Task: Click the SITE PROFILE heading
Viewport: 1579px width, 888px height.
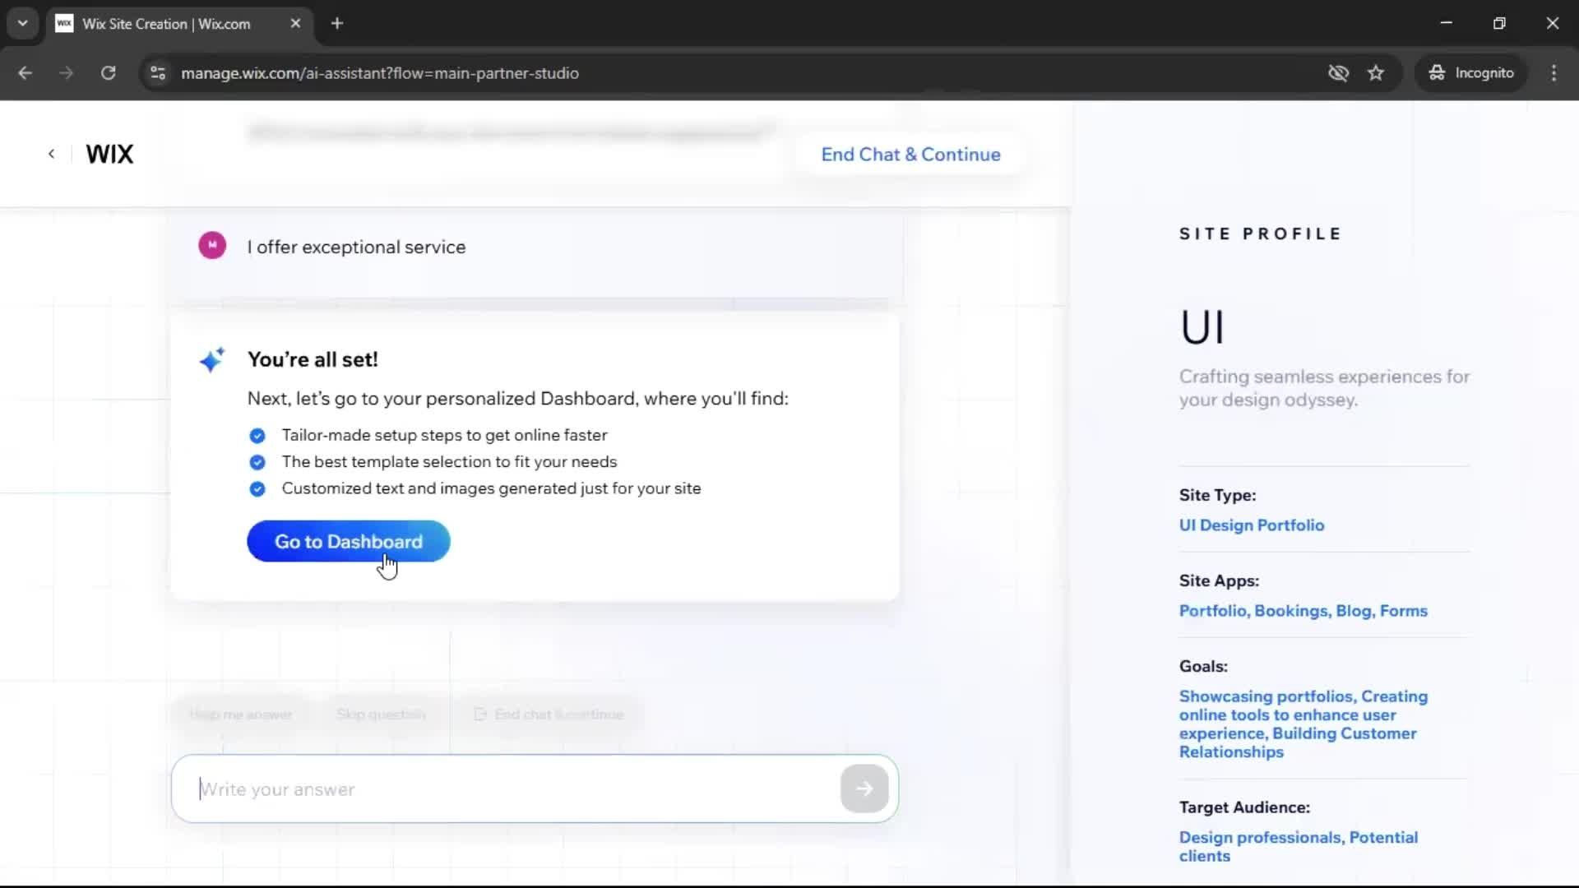Action: pyautogui.click(x=1260, y=234)
